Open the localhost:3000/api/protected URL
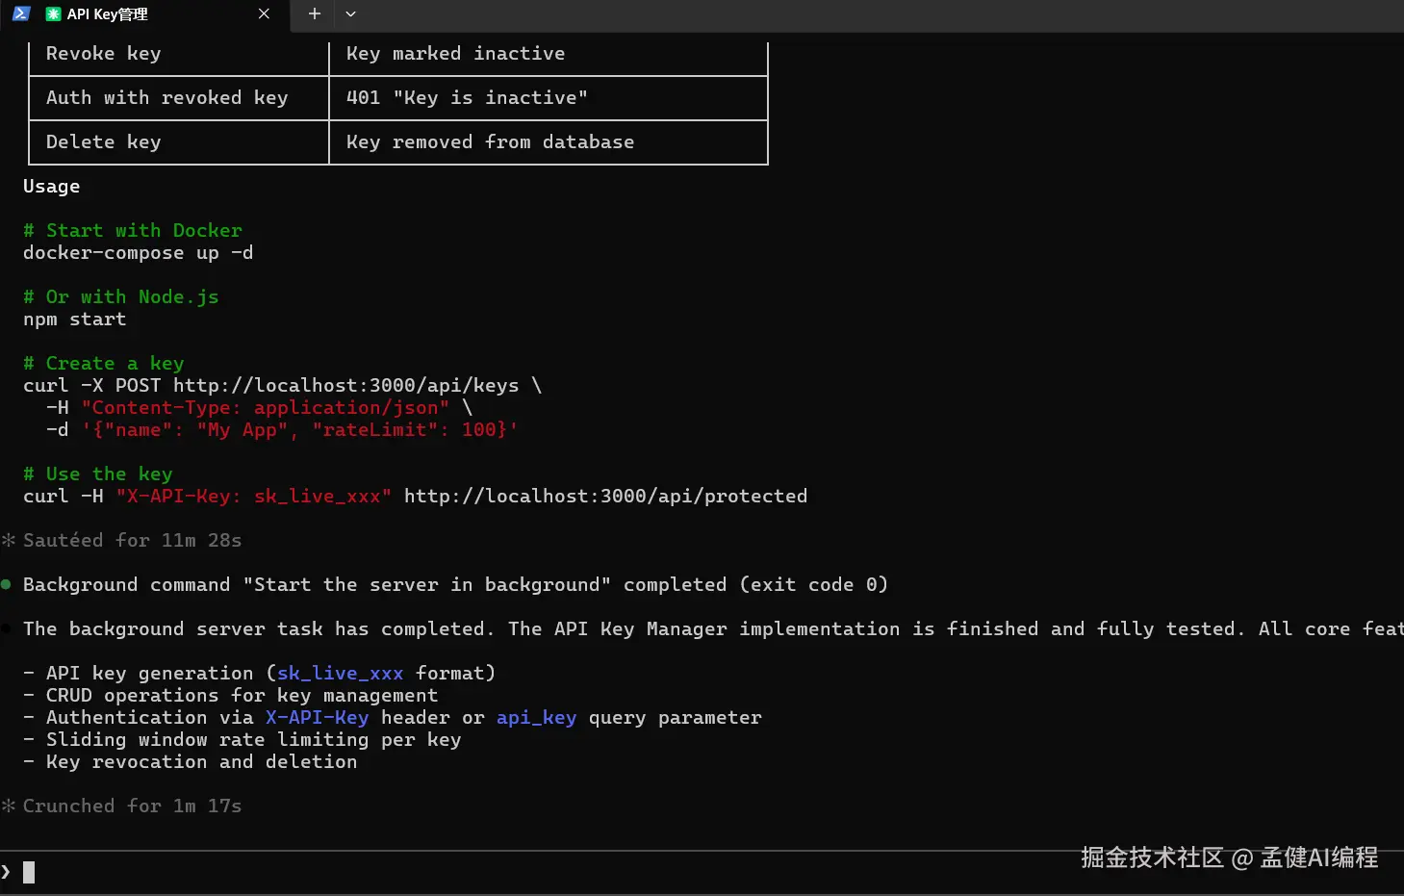The width and height of the screenshot is (1404, 896). (605, 496)
